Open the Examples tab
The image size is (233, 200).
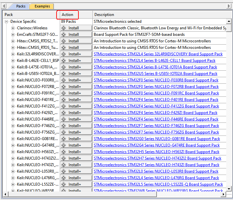pos(42,6)
